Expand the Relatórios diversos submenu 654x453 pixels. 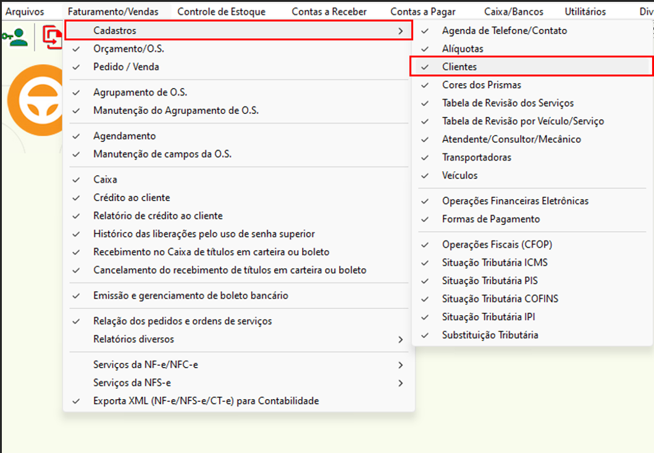(x=238, y=339)
